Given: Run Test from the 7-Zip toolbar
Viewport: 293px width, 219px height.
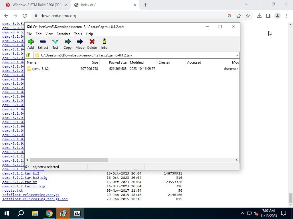Looking at the screenshot, I should (x=55, y=44).
